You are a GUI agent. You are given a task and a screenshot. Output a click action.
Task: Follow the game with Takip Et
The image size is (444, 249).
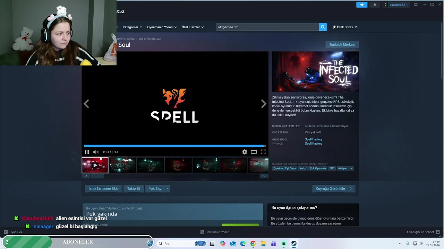pos(134,188)
